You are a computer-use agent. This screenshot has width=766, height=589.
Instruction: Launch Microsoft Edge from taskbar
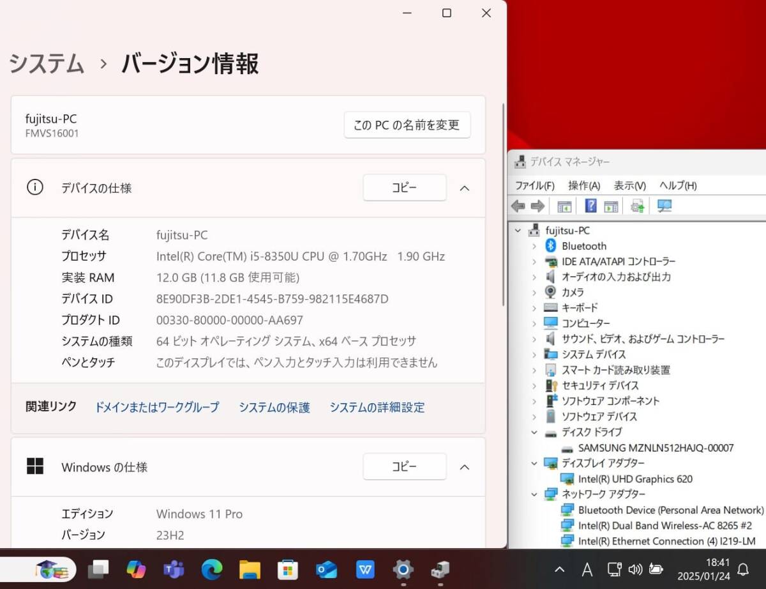click(212, 569)
